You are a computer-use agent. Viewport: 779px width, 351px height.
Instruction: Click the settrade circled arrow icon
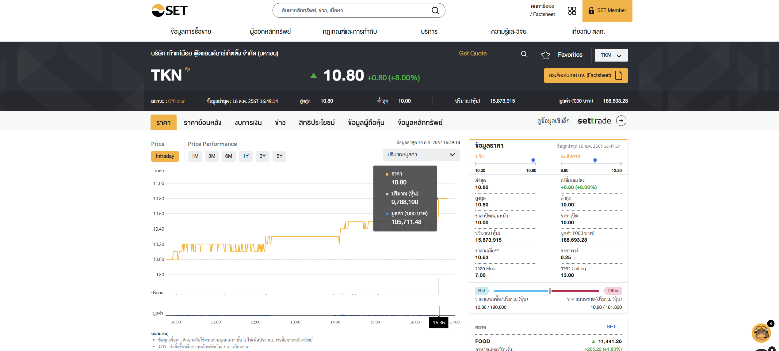click(x=621, y=121)
